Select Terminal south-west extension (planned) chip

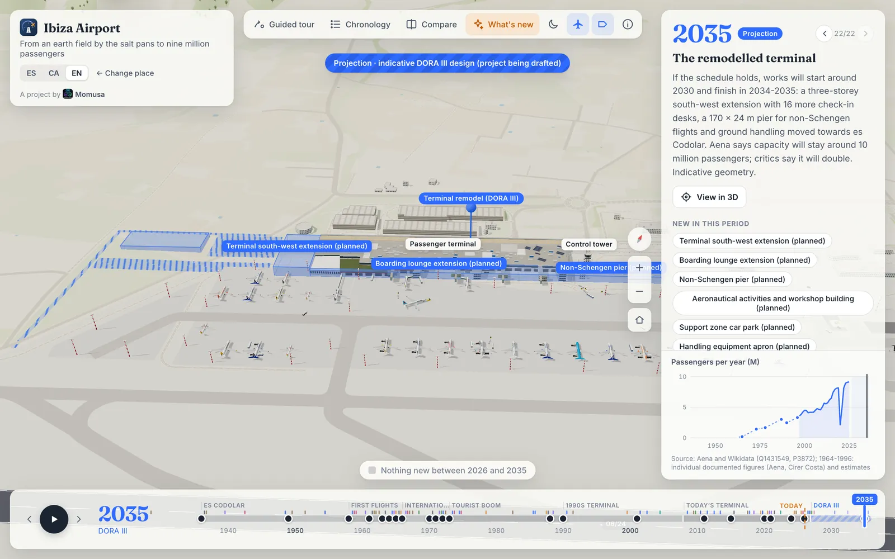(752, 241)
